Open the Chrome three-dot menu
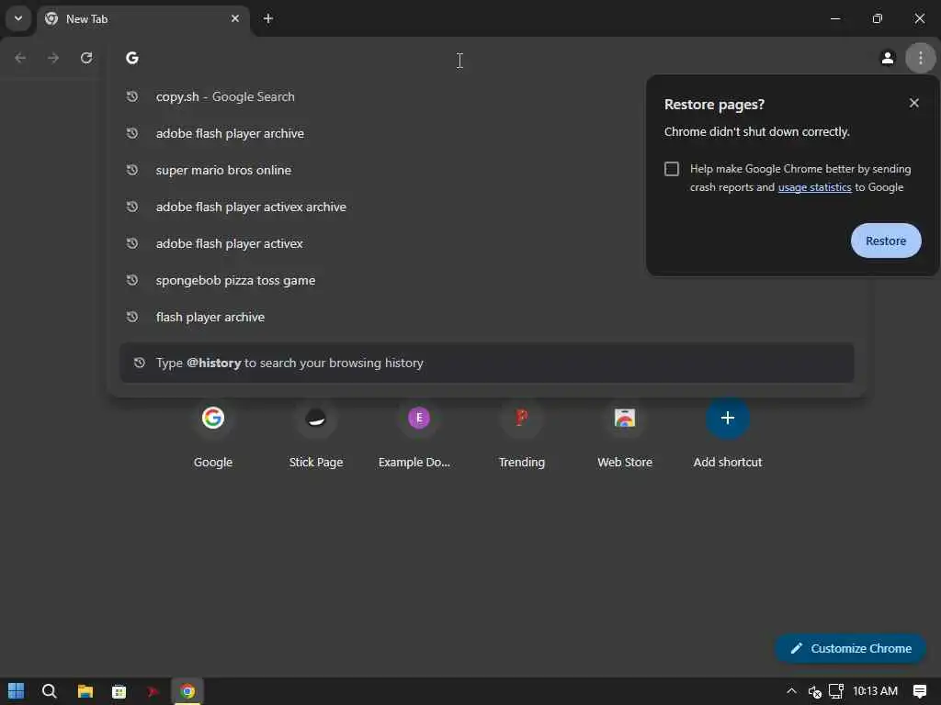This screenshot has width=941, height=705. coord(920,58)
